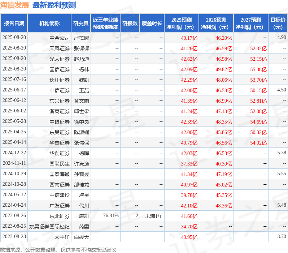Click the 2026预测净利润 column header
This screenshot has height=253, width=288.
(x=216, y=23)
